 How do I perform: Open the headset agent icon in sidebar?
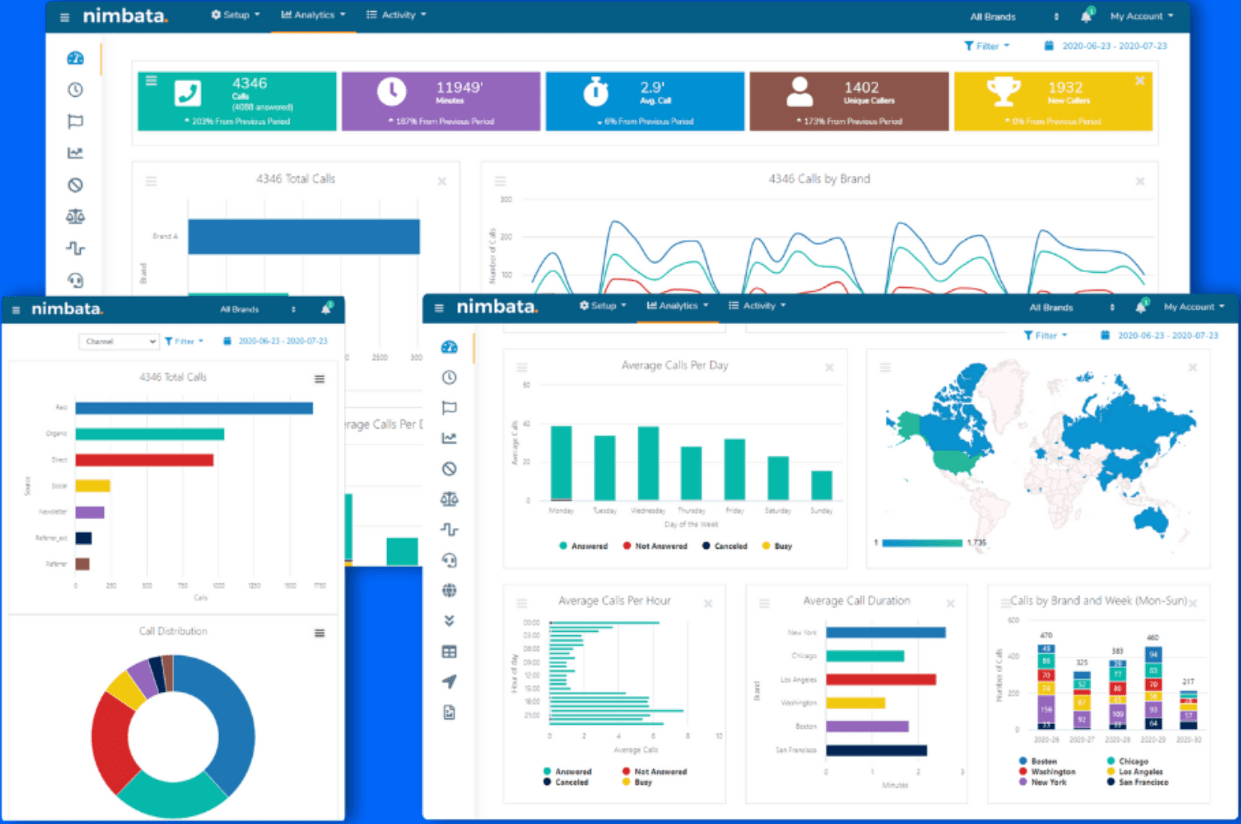(x=449, y=560)
